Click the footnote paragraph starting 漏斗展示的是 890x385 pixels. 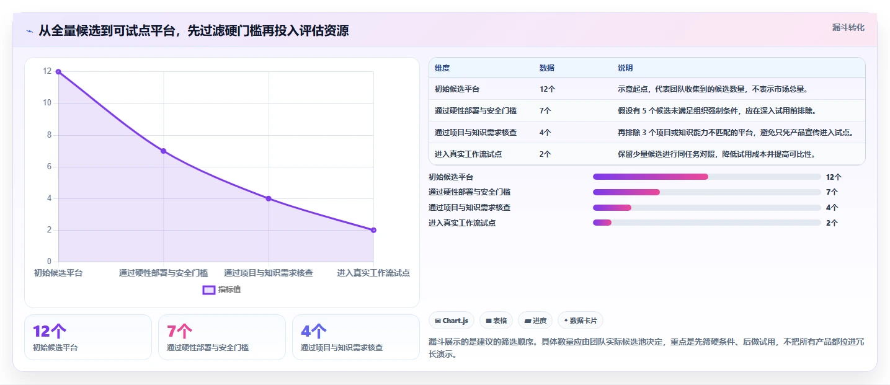(646, 348)
